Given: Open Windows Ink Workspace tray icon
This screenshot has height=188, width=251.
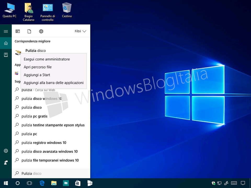Looking at the screenshot, I should tap(226, 183).
